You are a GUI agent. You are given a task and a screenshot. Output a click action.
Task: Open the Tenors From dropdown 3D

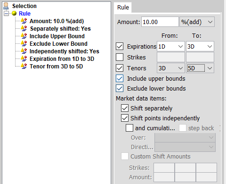(x=171, y=68)
